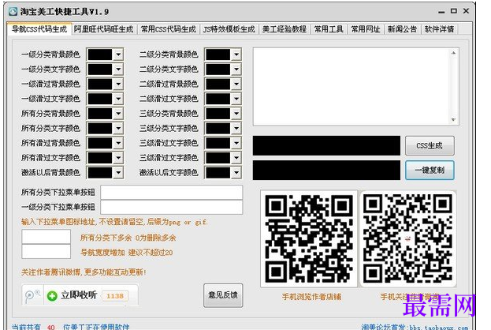Open the 常用CSS代码生成 tab
The width and height of the screenshot is (491, 330).
168,29
